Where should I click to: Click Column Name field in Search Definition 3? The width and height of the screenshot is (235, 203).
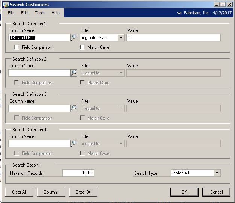(39, 108)
